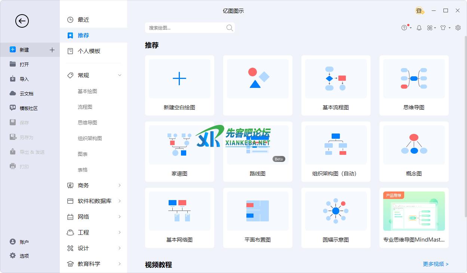
Task: Click the 搜索绘图 search field
Action: pyautogui.click(x=185, y=28)
